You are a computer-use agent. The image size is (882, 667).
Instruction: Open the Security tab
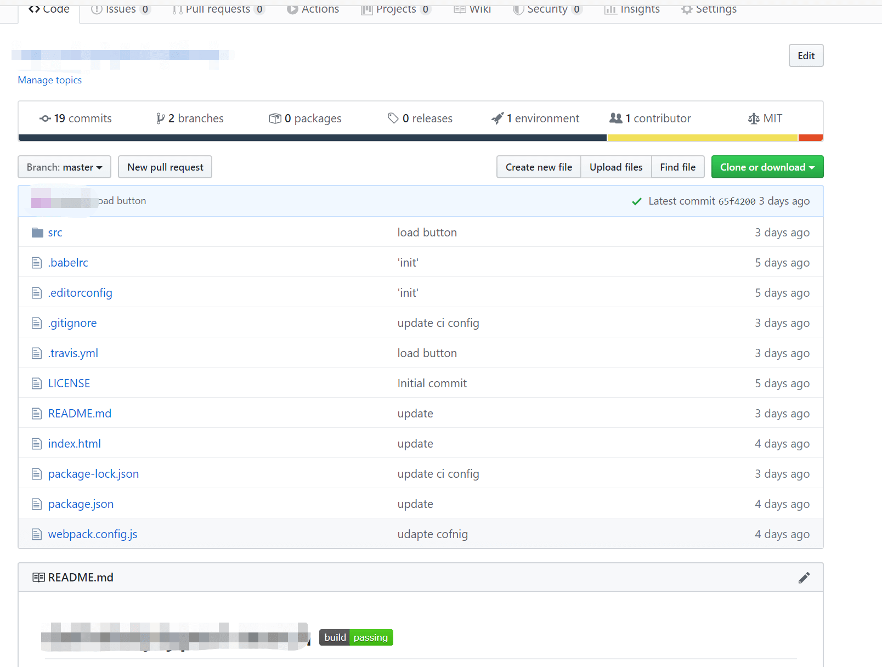point(547,9)
